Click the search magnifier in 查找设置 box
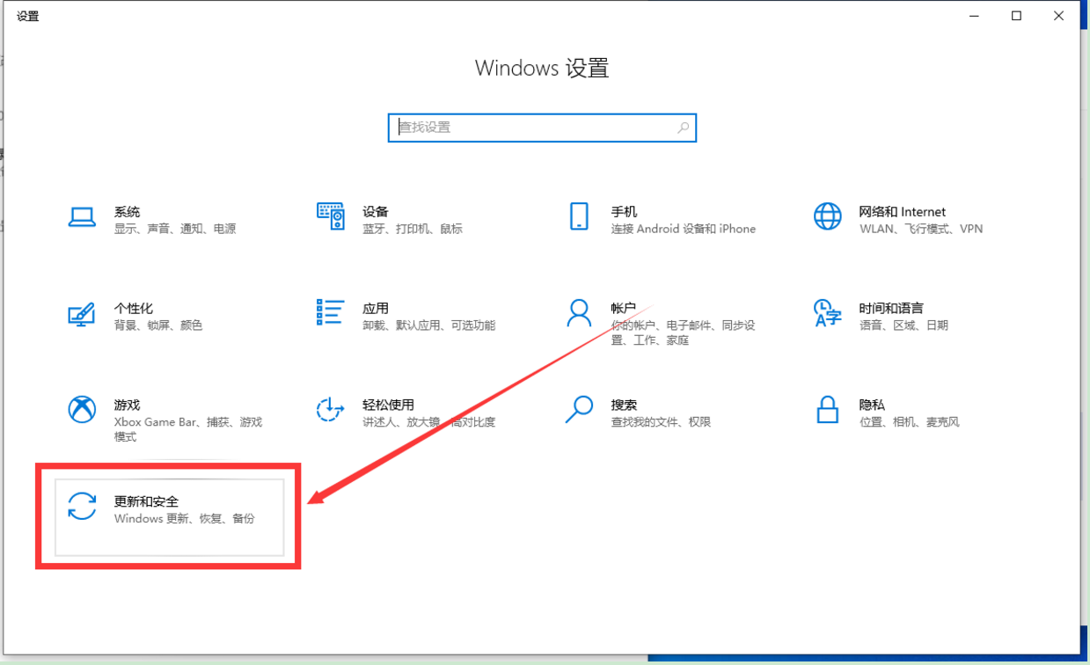 (683, 128)
